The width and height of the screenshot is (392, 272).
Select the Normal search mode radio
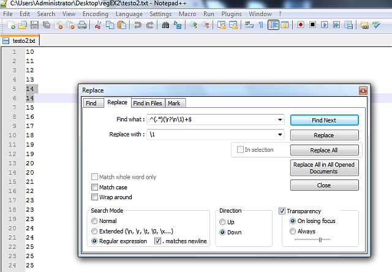click(x=94, y=221)
